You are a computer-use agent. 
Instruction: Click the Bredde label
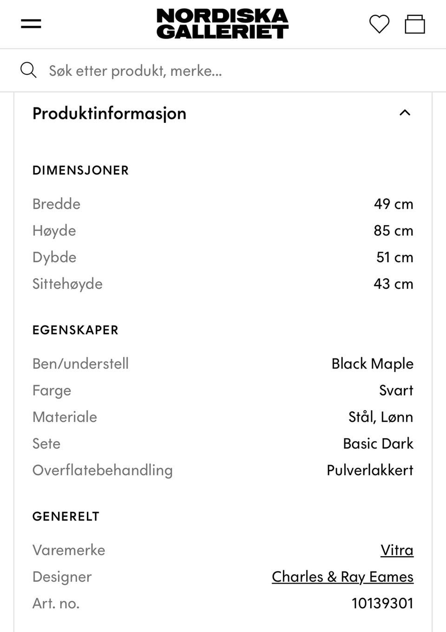point(56,204)
